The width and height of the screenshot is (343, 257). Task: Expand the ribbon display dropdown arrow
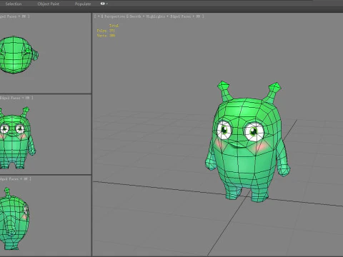click(107, 4)
